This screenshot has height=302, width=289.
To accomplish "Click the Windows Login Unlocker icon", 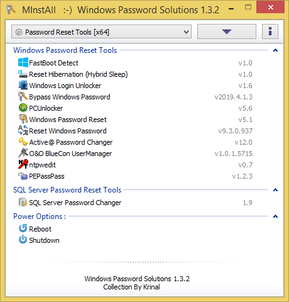I will [23, 85].
